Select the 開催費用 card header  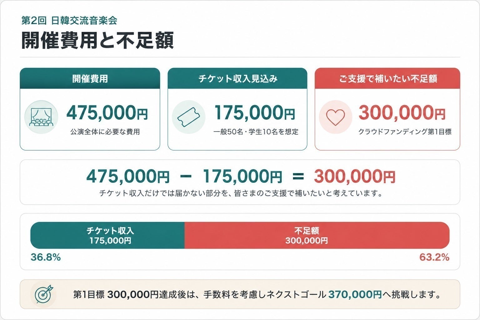click(90, 78)
